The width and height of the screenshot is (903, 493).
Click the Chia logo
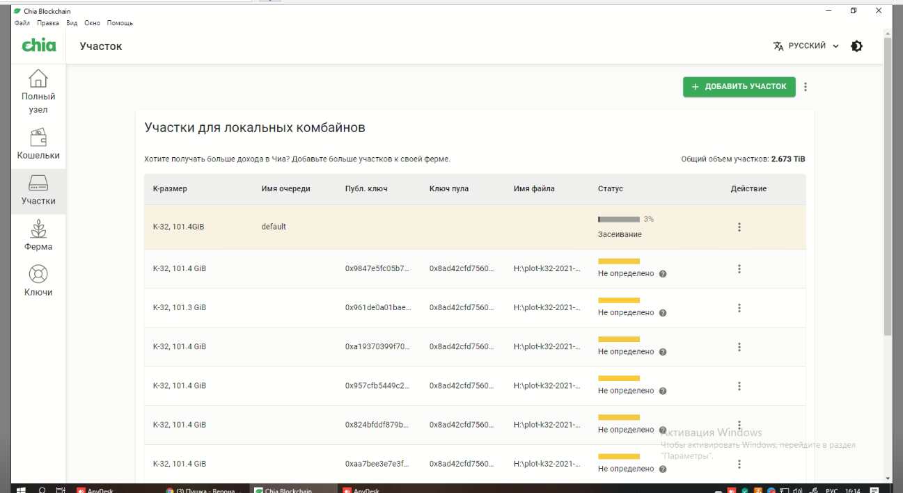coord(38,46)
